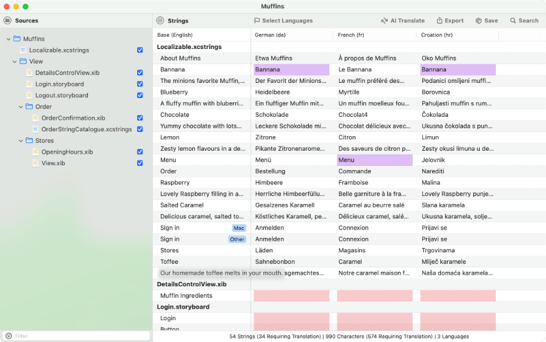The height and width of the screenshot is (342, 546).
Task: Click the Strings panel header icon
Action: pos(160,21)
